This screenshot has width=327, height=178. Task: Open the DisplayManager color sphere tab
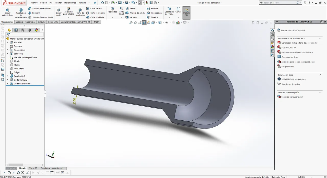36,30
